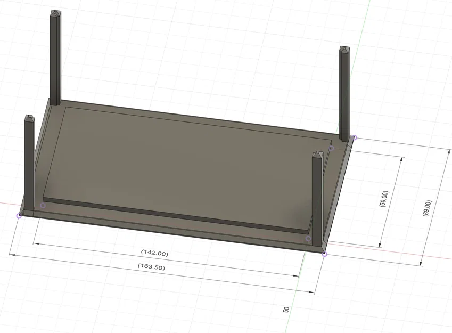Select the (163.50) dimension label
Image resolution: width=452 pixels, height=333 pixels.
coord(151,266)
